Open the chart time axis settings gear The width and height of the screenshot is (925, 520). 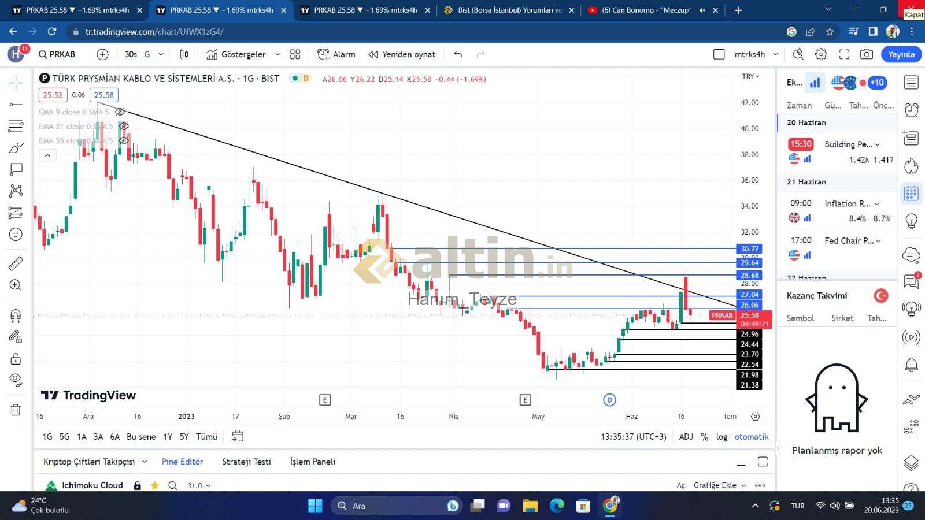755,417
